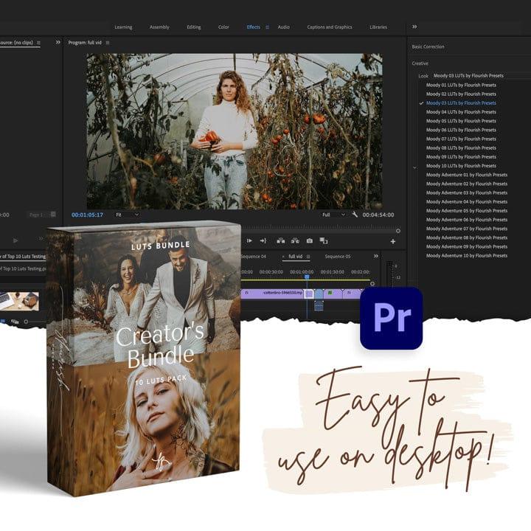Switch to the Color workspace tab
The width and height of the screenshot is (531, 531).
tap(223, 27)
